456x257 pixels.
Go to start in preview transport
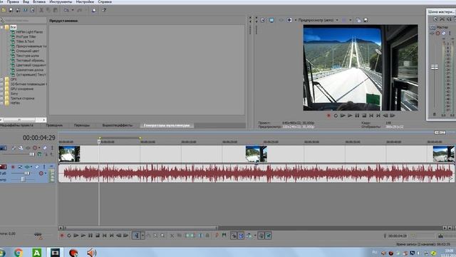point(371,116)
